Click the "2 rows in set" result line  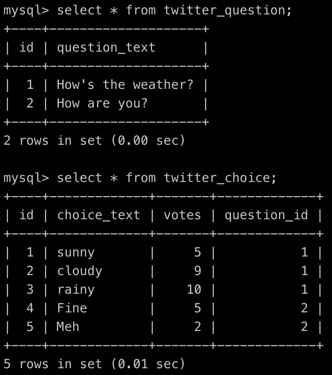coord(94,141)
